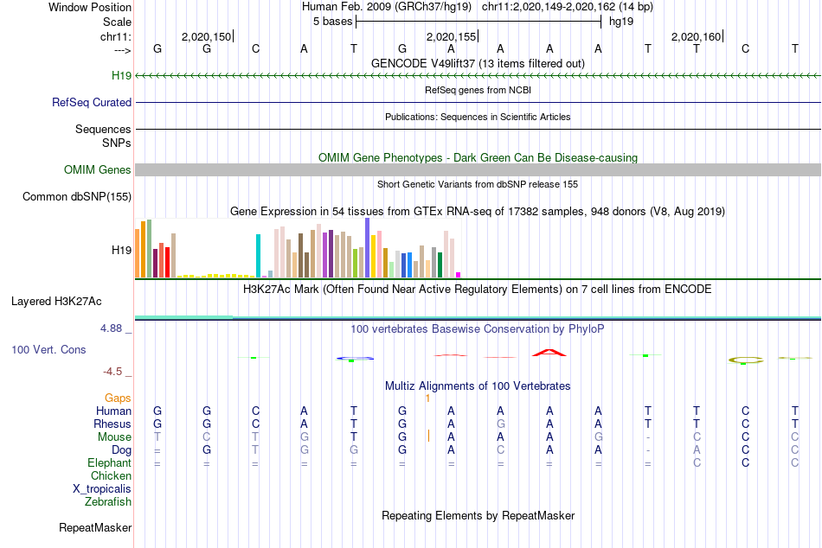Click the 2,020,150 position marker

[x=207, y=36]
